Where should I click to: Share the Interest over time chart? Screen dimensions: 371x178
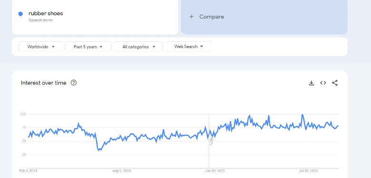(x=334, y=83)
